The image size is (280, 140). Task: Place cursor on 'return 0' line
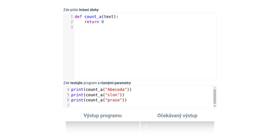tap(94, 22)
